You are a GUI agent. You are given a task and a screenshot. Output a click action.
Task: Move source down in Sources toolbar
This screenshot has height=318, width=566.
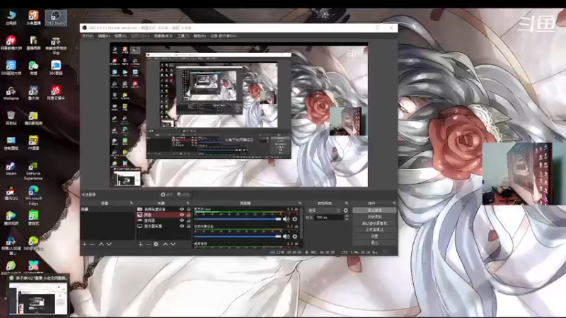(173, 244)
